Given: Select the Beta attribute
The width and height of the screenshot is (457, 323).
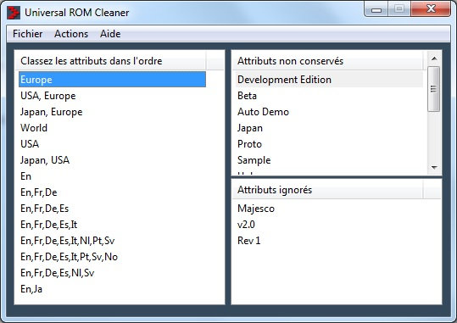Looking at the screenshot, I should tap(329, 96).
